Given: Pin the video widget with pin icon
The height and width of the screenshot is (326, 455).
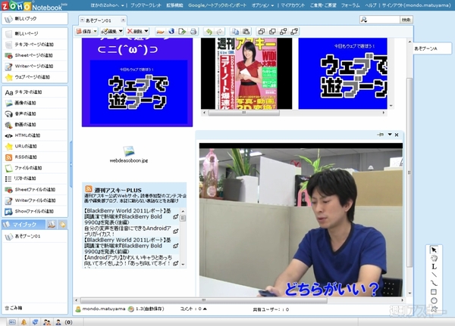Looking at the screenshot, I should click(x=380, y=135).
